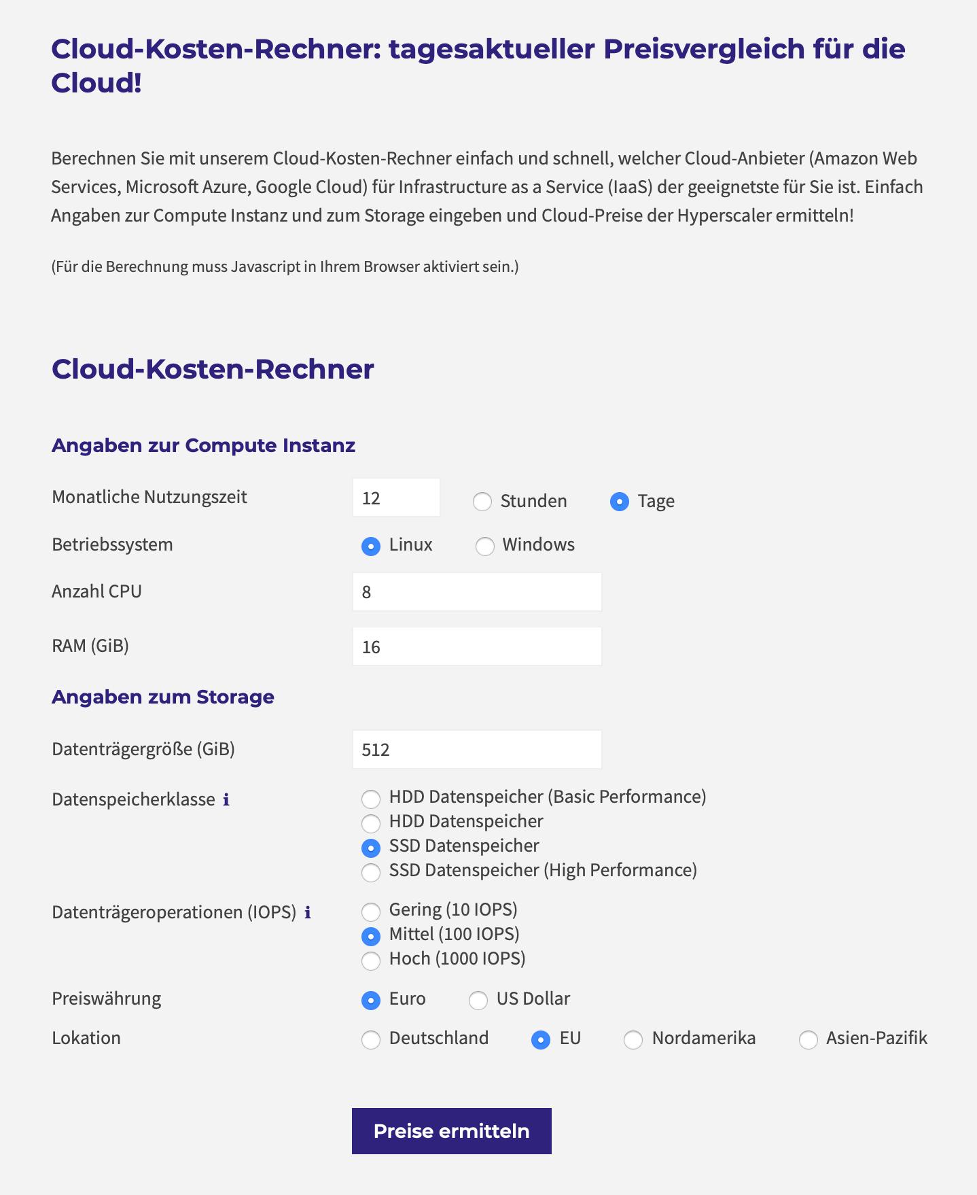977x1195 pixels.
Task: Click the info icon beside Datenspeicherklasse
Action: 226,799
